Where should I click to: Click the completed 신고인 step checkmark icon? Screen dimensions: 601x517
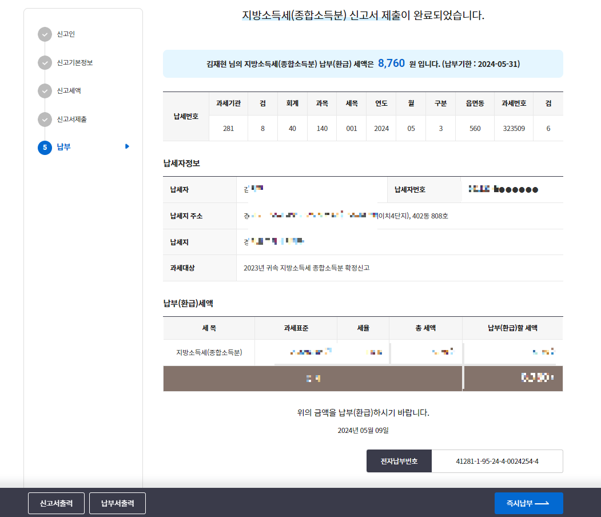click(x=45, y=34)
